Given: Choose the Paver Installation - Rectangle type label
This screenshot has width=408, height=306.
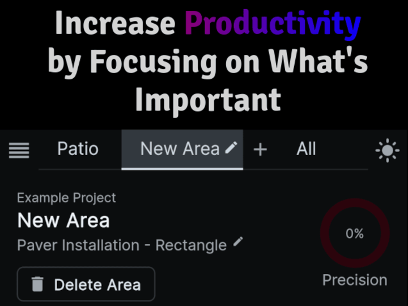Looking at the screenshot, I should click(122, 245).
